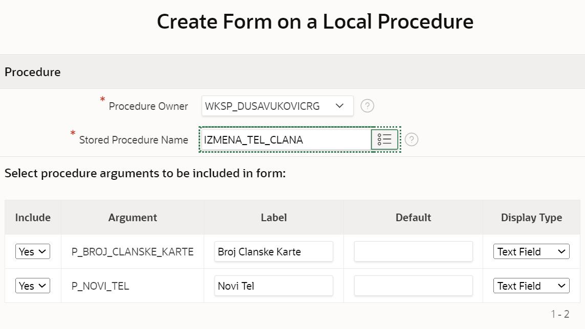Click the Procedure section heading
This screenshot has height=329, width=585.
point(33,72)
